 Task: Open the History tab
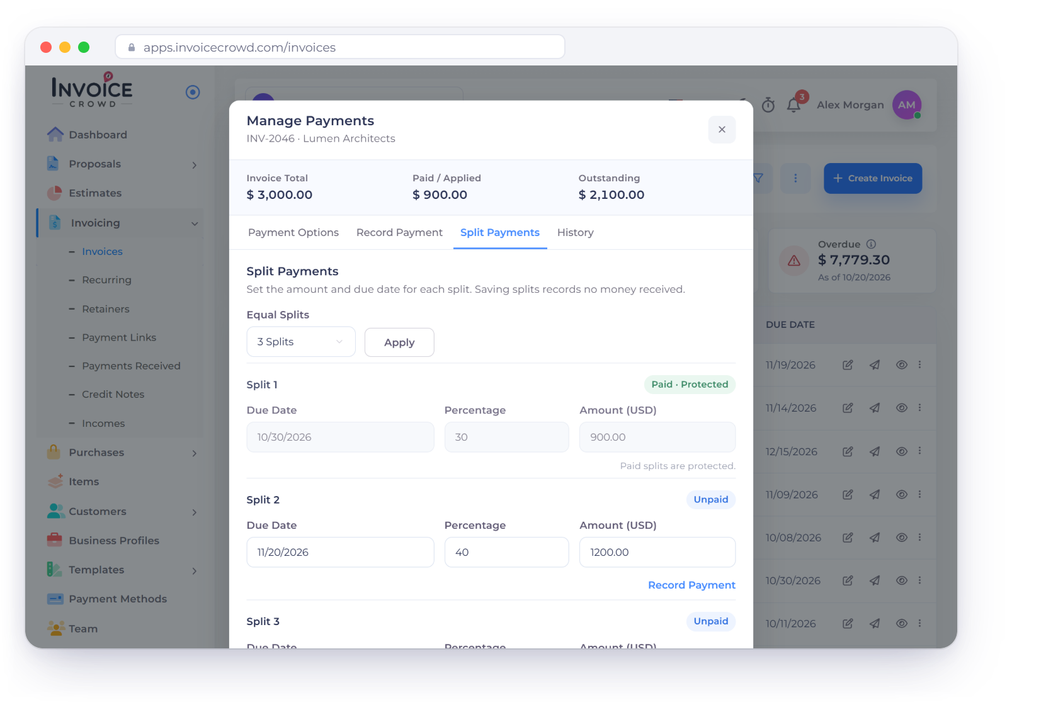coord(576,232)
